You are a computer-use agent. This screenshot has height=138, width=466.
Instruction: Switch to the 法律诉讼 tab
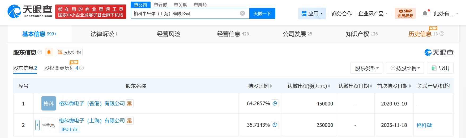(104, 34)
